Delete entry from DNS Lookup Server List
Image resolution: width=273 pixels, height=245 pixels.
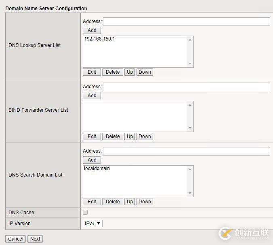pos(113,72)
